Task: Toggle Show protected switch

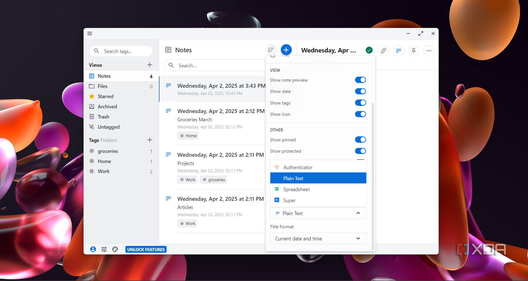Action: tap(360, 151)
